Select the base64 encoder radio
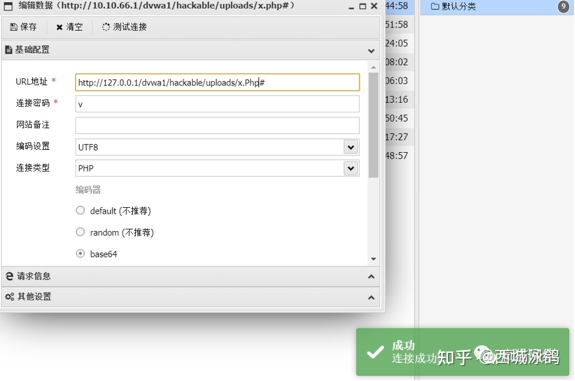This screenshot has height=381, width=575. [x=80, y=253]
